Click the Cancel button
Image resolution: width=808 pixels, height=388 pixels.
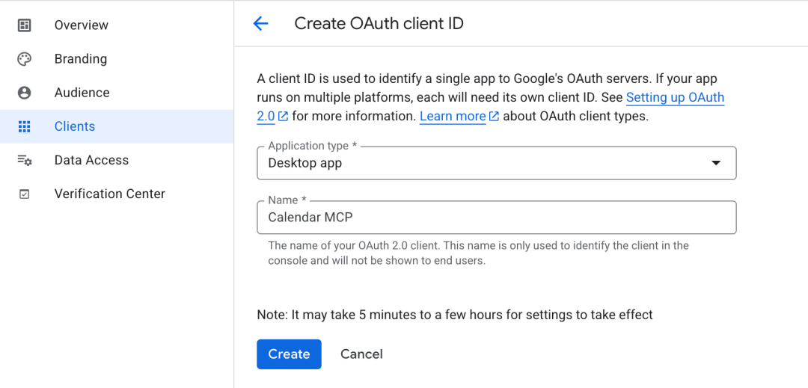361,354
